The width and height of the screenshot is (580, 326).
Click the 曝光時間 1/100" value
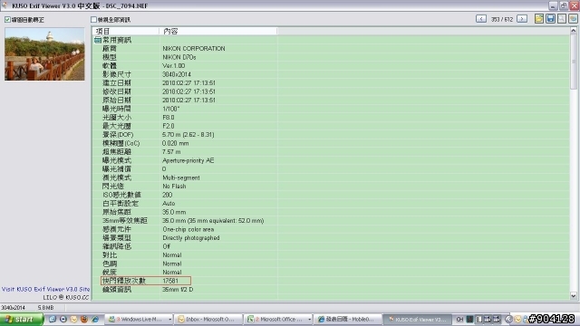click(x=171, y=109)
